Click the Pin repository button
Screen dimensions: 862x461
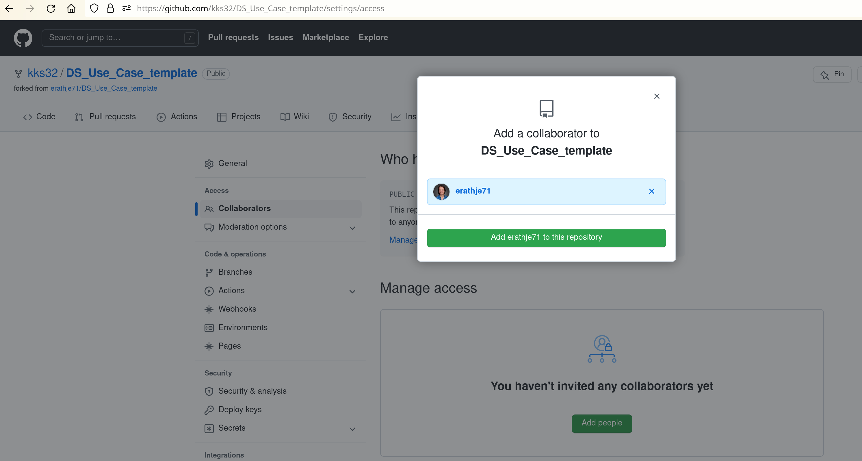(832, 74)
